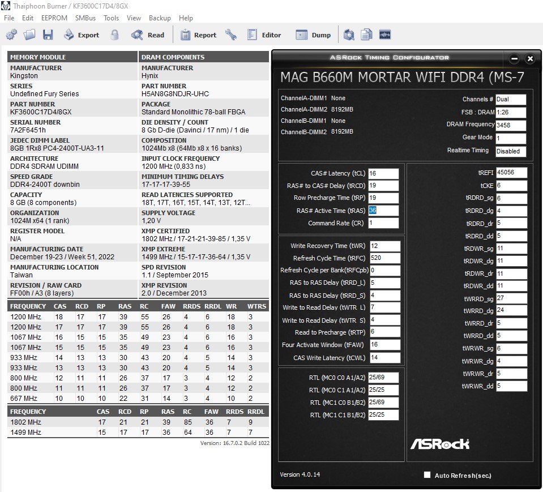
Task: Click the tRRD_S value field
Action: (385, 296)
